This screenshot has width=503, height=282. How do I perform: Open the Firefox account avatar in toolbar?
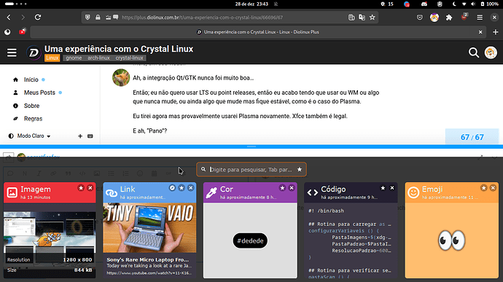pos(434,17)
